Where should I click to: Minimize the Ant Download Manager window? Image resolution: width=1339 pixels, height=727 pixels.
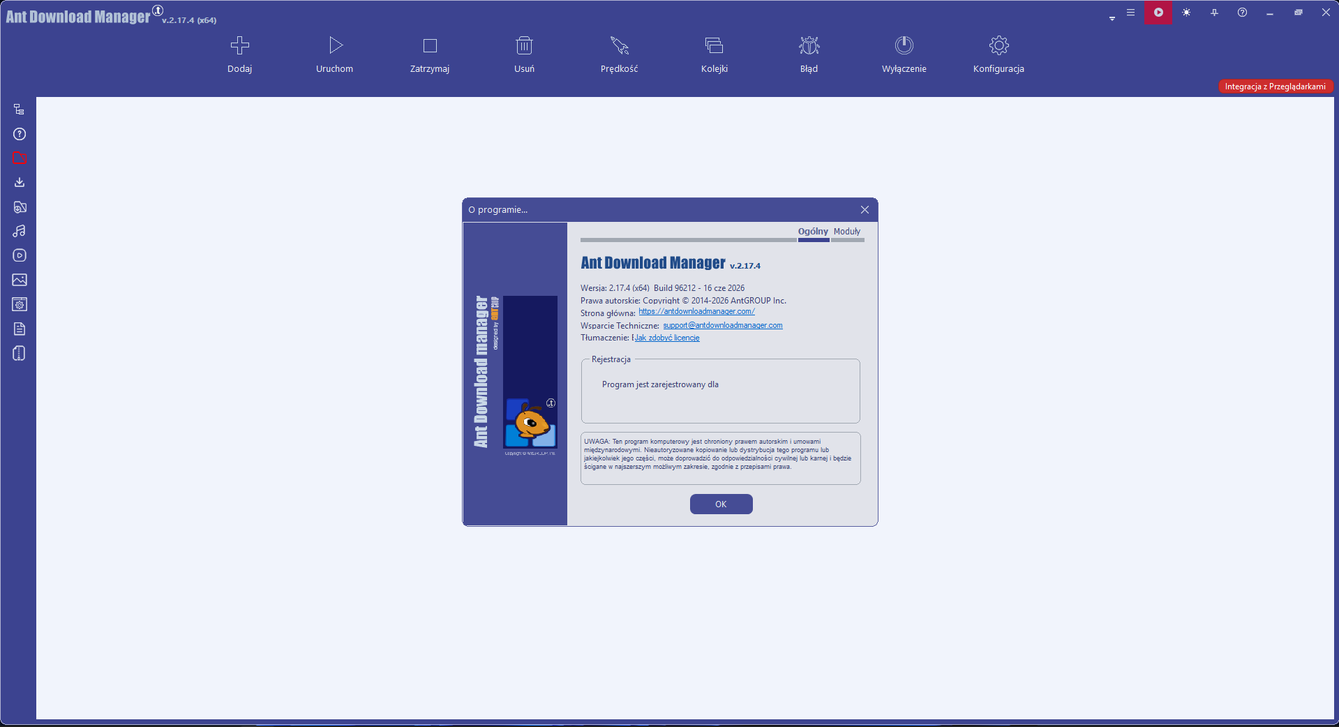(1270, 13)
